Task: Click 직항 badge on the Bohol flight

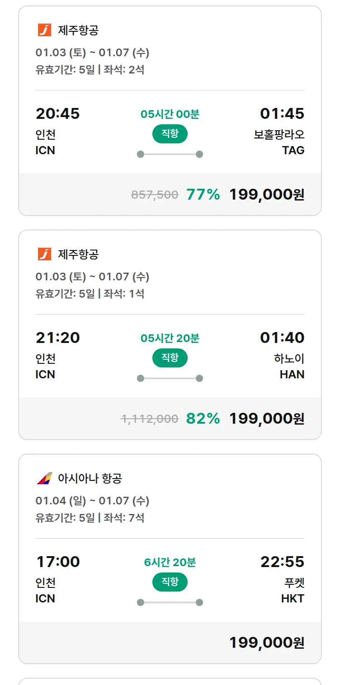Action: click(170, 134)
